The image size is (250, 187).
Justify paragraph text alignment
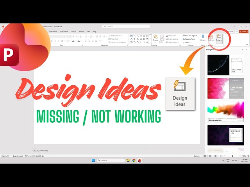96,41
